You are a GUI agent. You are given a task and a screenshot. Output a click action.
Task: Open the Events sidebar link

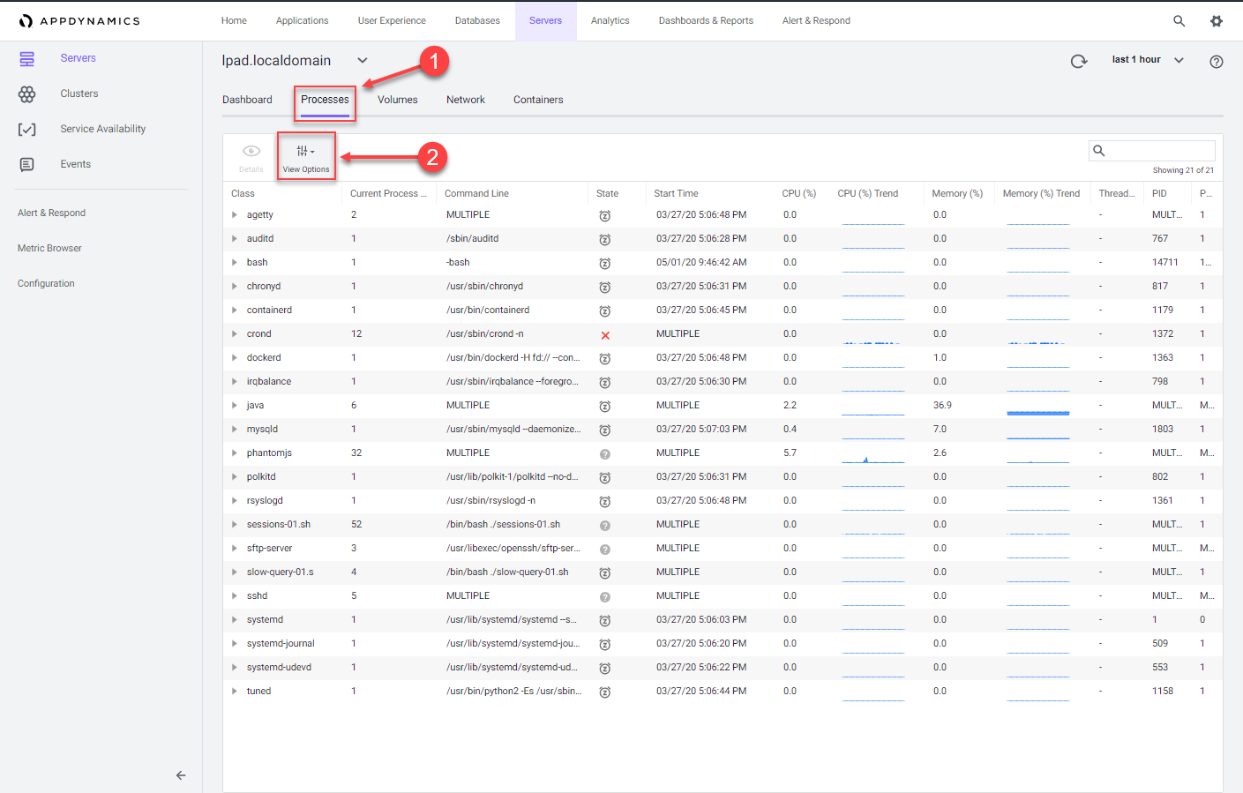click(76, 165)
